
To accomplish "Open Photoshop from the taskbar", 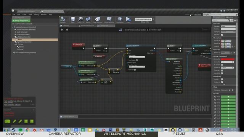I will pyautogui.click(x=111, y=130).
